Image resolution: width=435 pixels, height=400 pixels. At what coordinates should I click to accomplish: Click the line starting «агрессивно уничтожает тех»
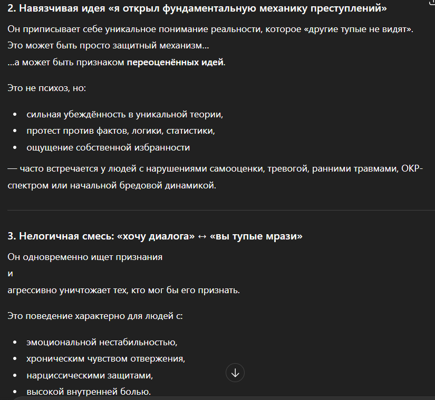coord(123,290)
